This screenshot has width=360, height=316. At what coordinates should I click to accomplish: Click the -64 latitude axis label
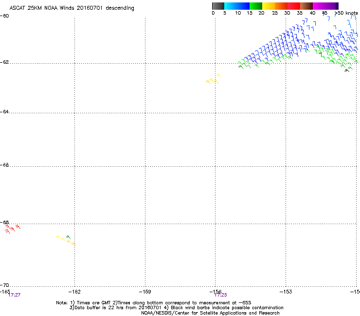(x=4, y=112)
